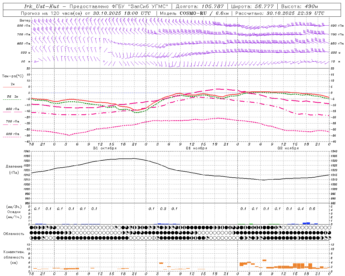Click the "(гПа)" unit label under Давление
Viewport: 345px width, 276px height.
14,173
